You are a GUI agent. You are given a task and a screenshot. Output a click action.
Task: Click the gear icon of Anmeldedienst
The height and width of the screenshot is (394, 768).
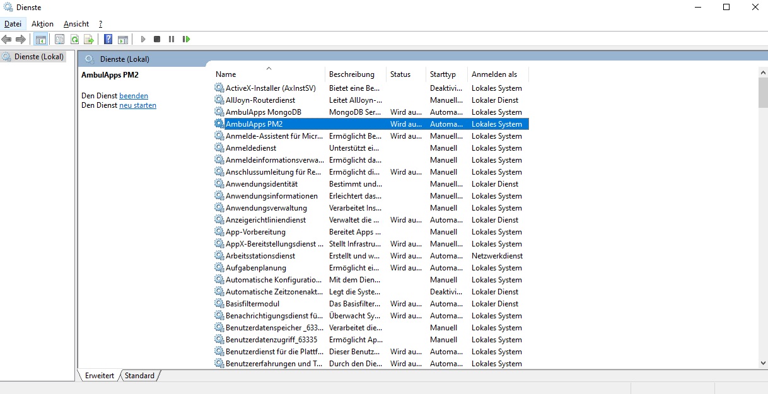click(x=219, y=148)
